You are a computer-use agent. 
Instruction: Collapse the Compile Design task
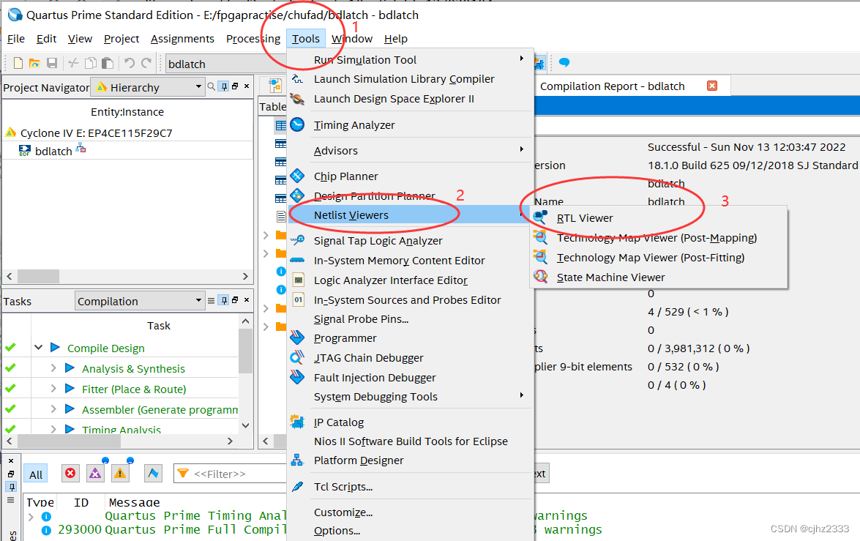(x=38, y=347)
